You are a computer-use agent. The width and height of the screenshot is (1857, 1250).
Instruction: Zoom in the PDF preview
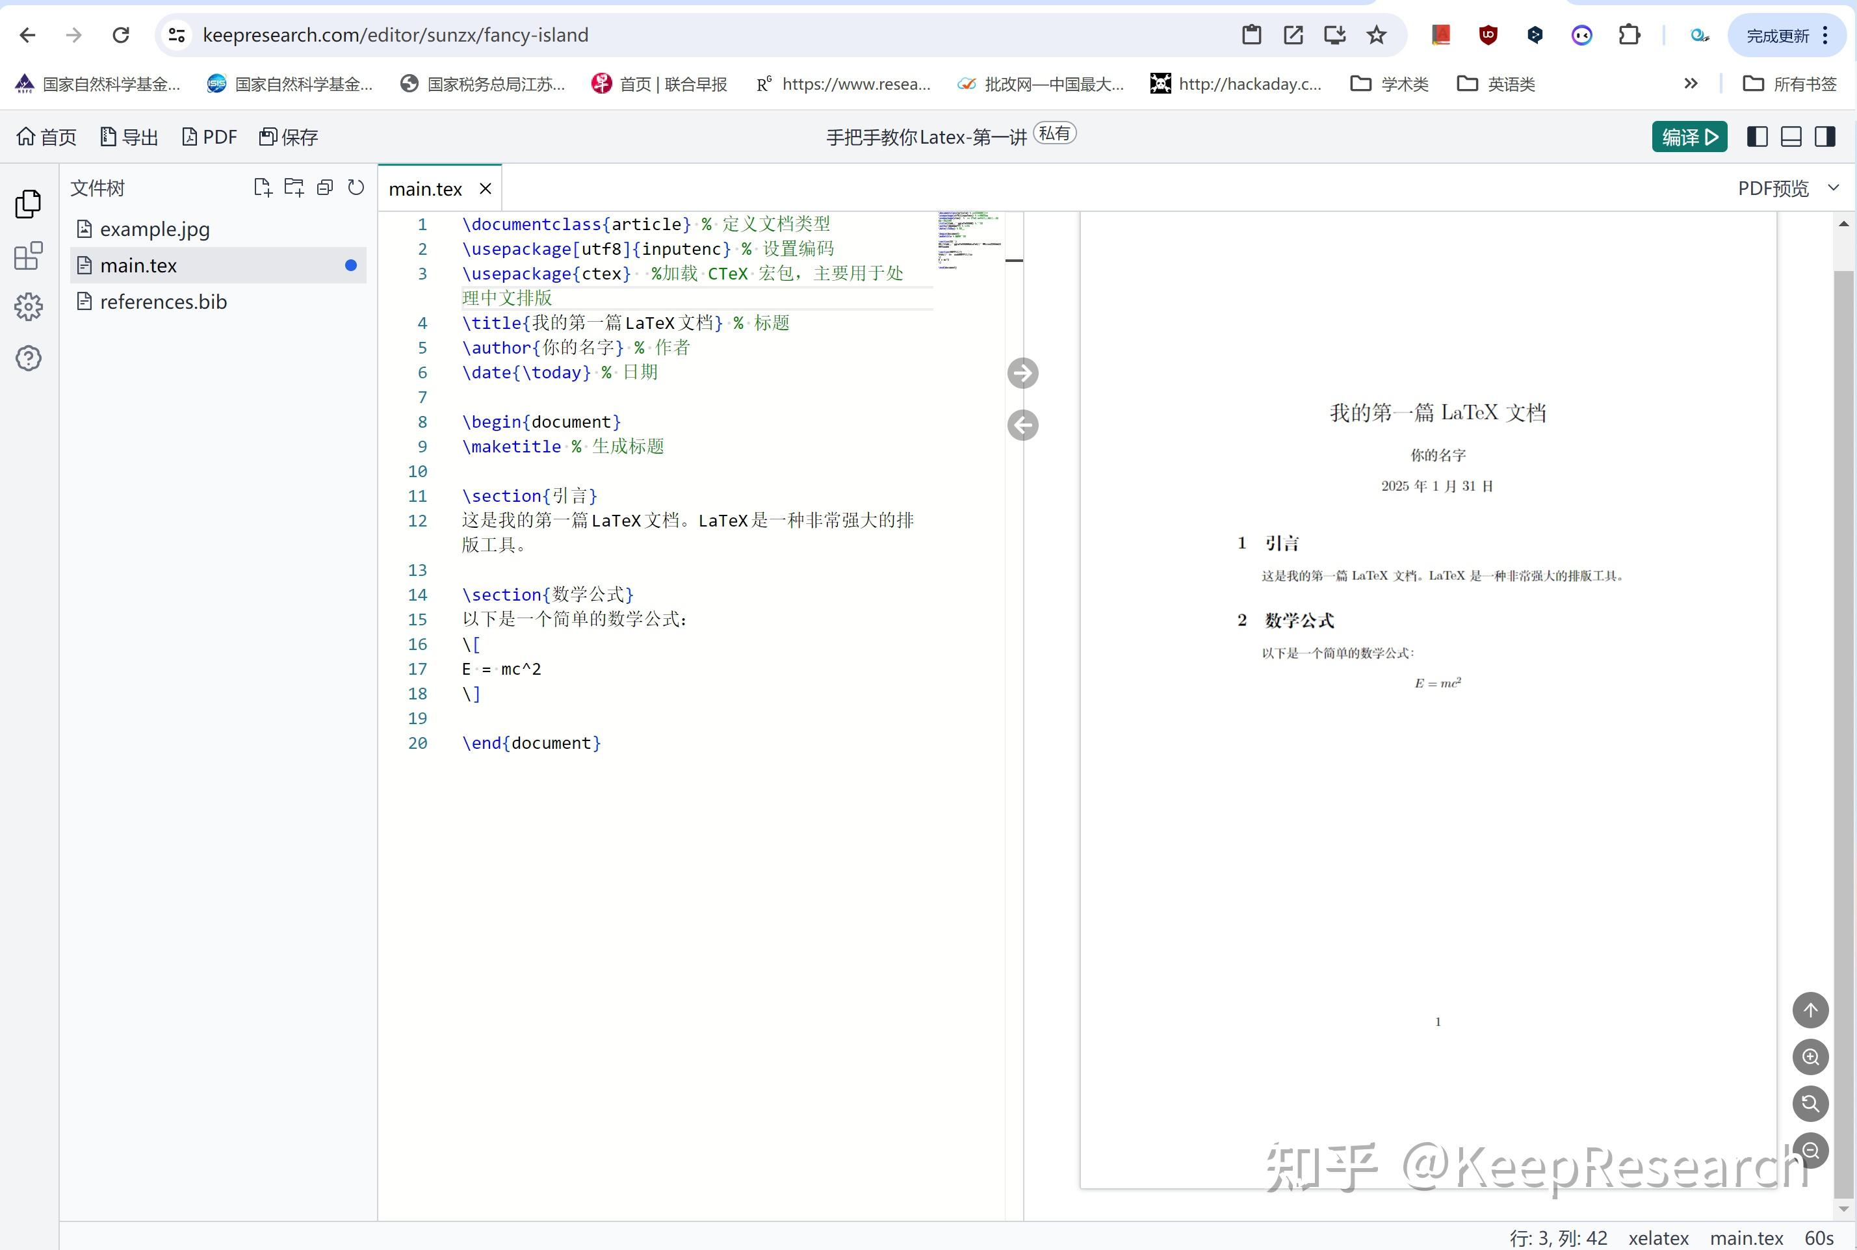(x=1810, y=1057)
